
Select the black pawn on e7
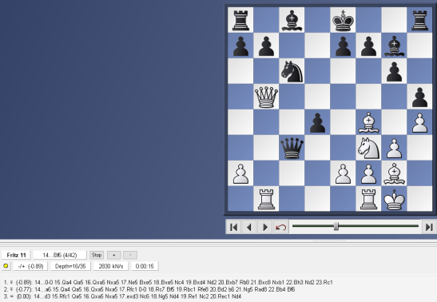[343, 46]
